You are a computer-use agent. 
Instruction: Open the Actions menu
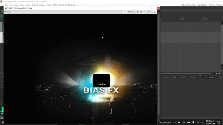(42, 5)
